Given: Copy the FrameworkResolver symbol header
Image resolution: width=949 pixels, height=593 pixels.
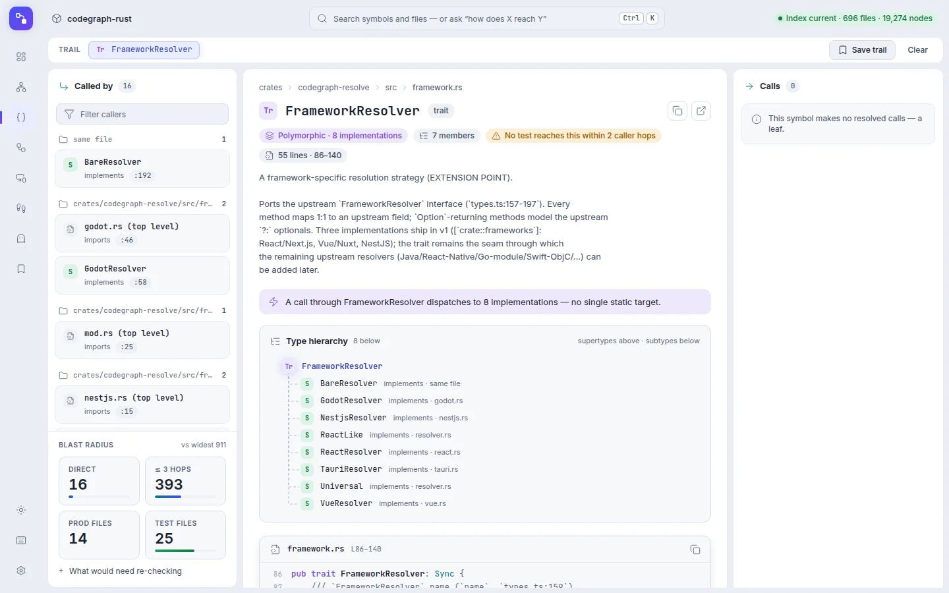Looking at the screenshot, I should click(677, 111).
